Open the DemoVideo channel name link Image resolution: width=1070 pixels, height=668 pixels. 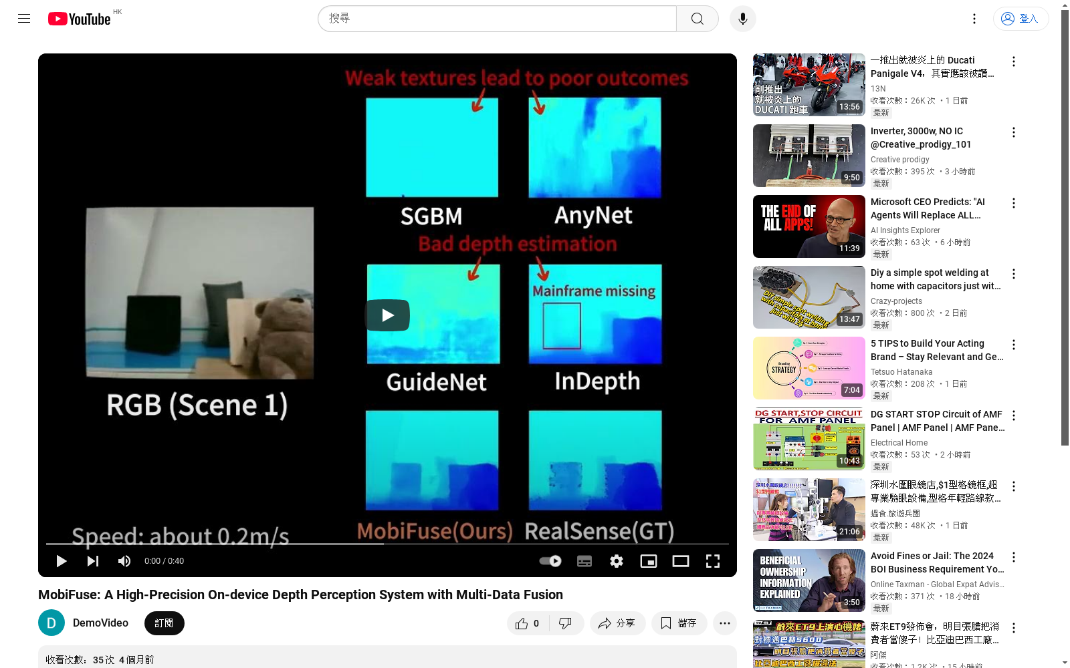[x=100, y=623]
